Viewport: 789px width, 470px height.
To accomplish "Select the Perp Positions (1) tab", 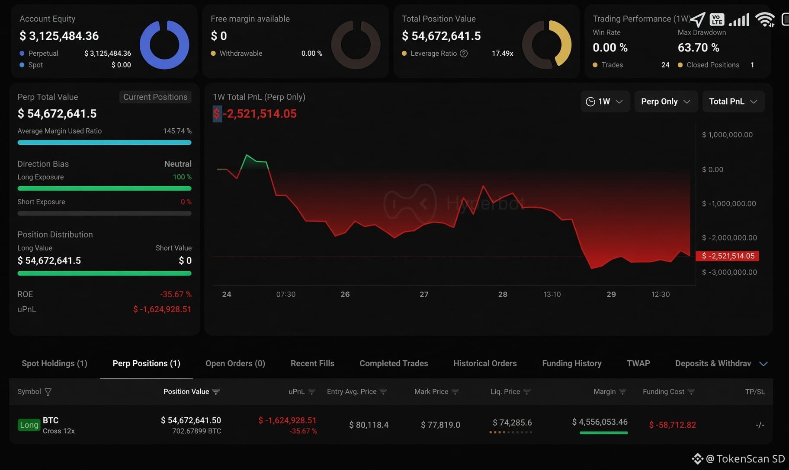I will (146, 363).
